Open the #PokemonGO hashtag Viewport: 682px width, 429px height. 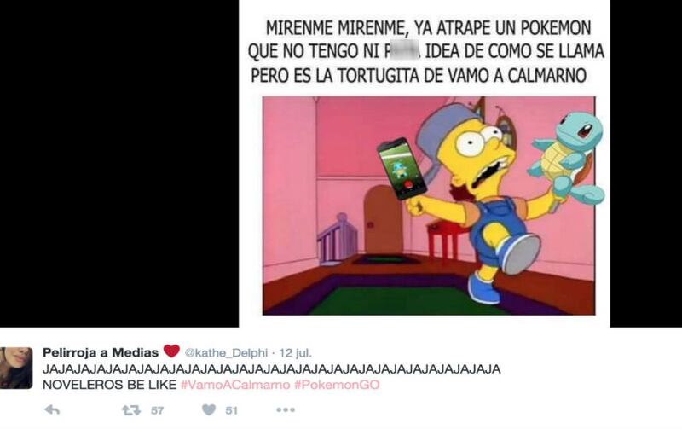(337, 385)
